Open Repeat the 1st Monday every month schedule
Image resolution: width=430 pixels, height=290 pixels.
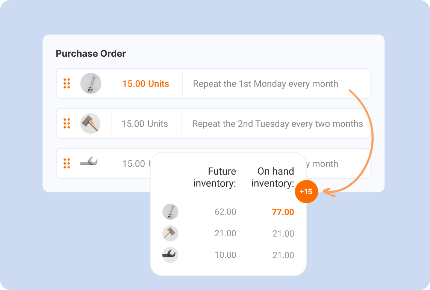(x=265, y=84)
